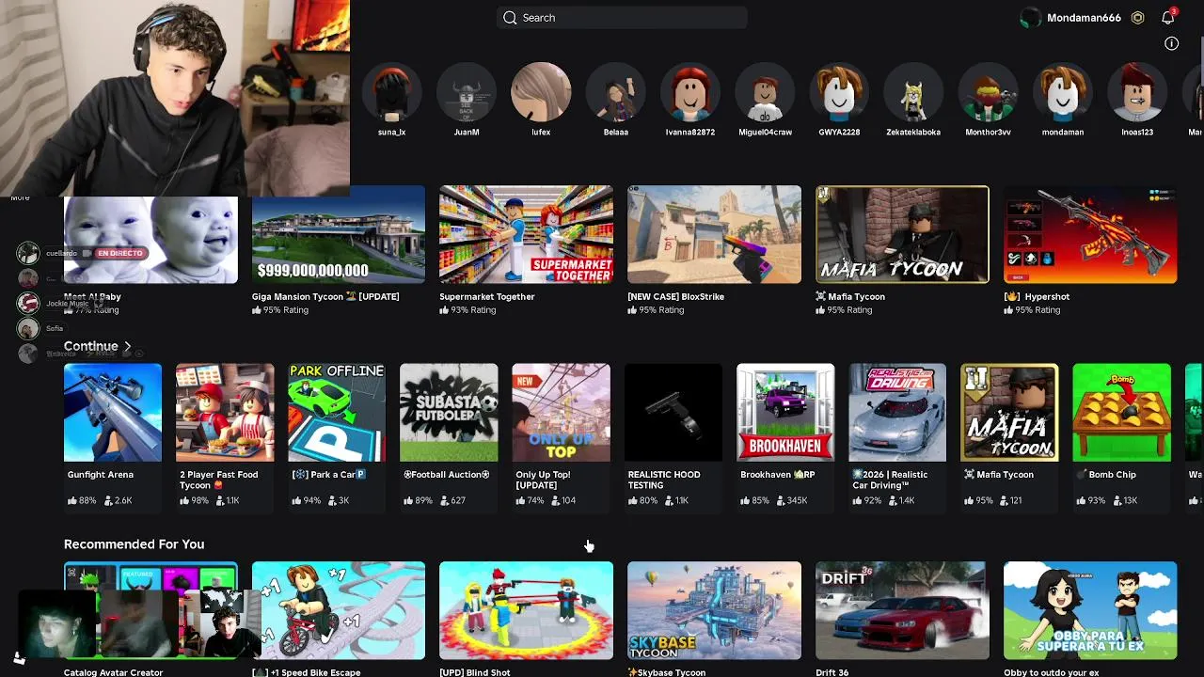Open Drift 36 game thumbnail
The height and width of the screenshot is (677, 1204).
pos(902,610)
